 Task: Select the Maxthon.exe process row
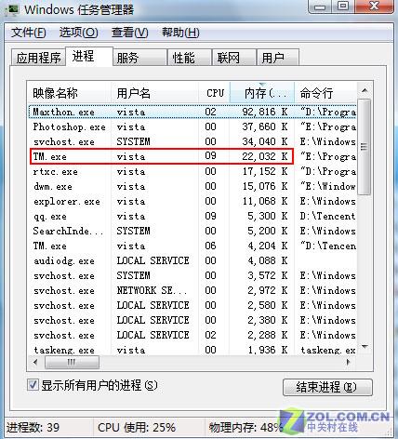coord(192,112)
